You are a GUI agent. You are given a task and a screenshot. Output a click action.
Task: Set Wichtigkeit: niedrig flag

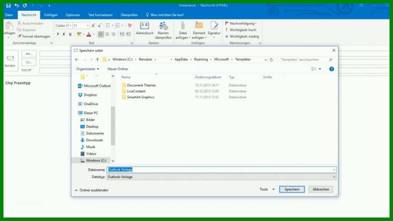242,36
